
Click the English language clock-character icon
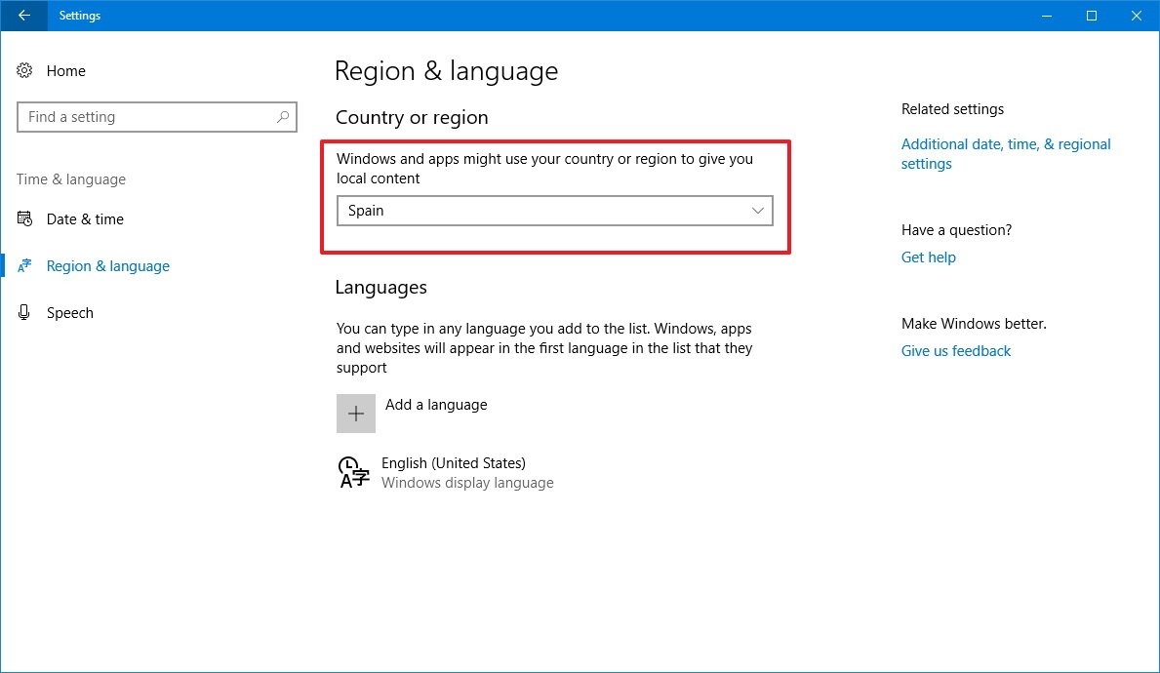[353, 472]
